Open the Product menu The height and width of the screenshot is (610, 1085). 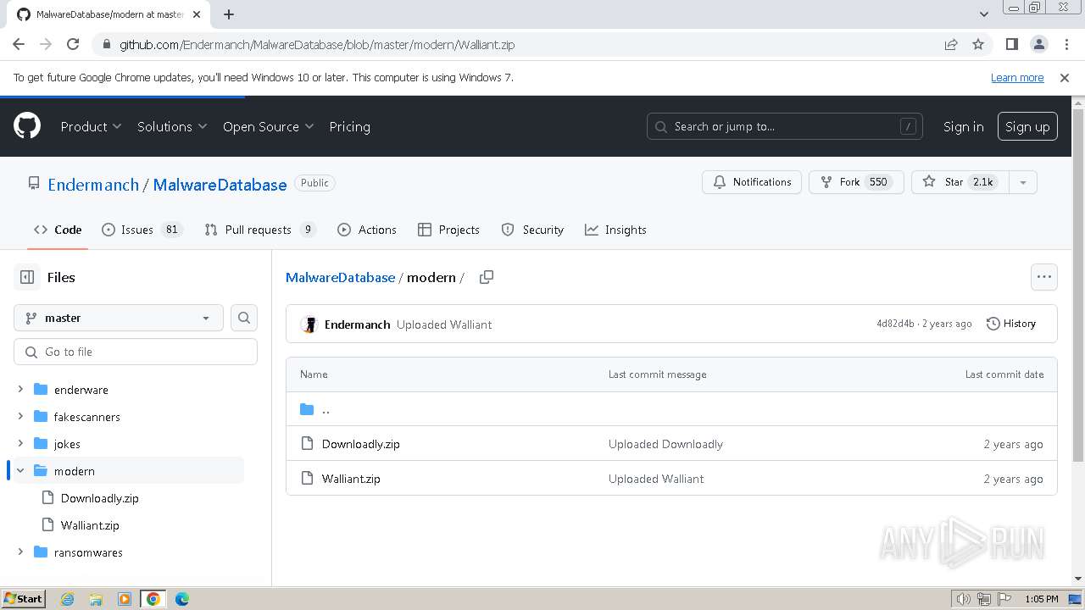(91, 126)
